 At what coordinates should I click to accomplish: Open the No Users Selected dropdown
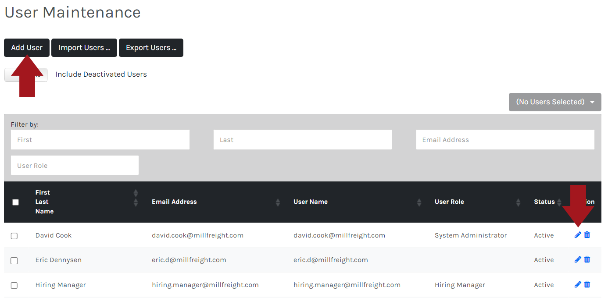click(555, 102)
